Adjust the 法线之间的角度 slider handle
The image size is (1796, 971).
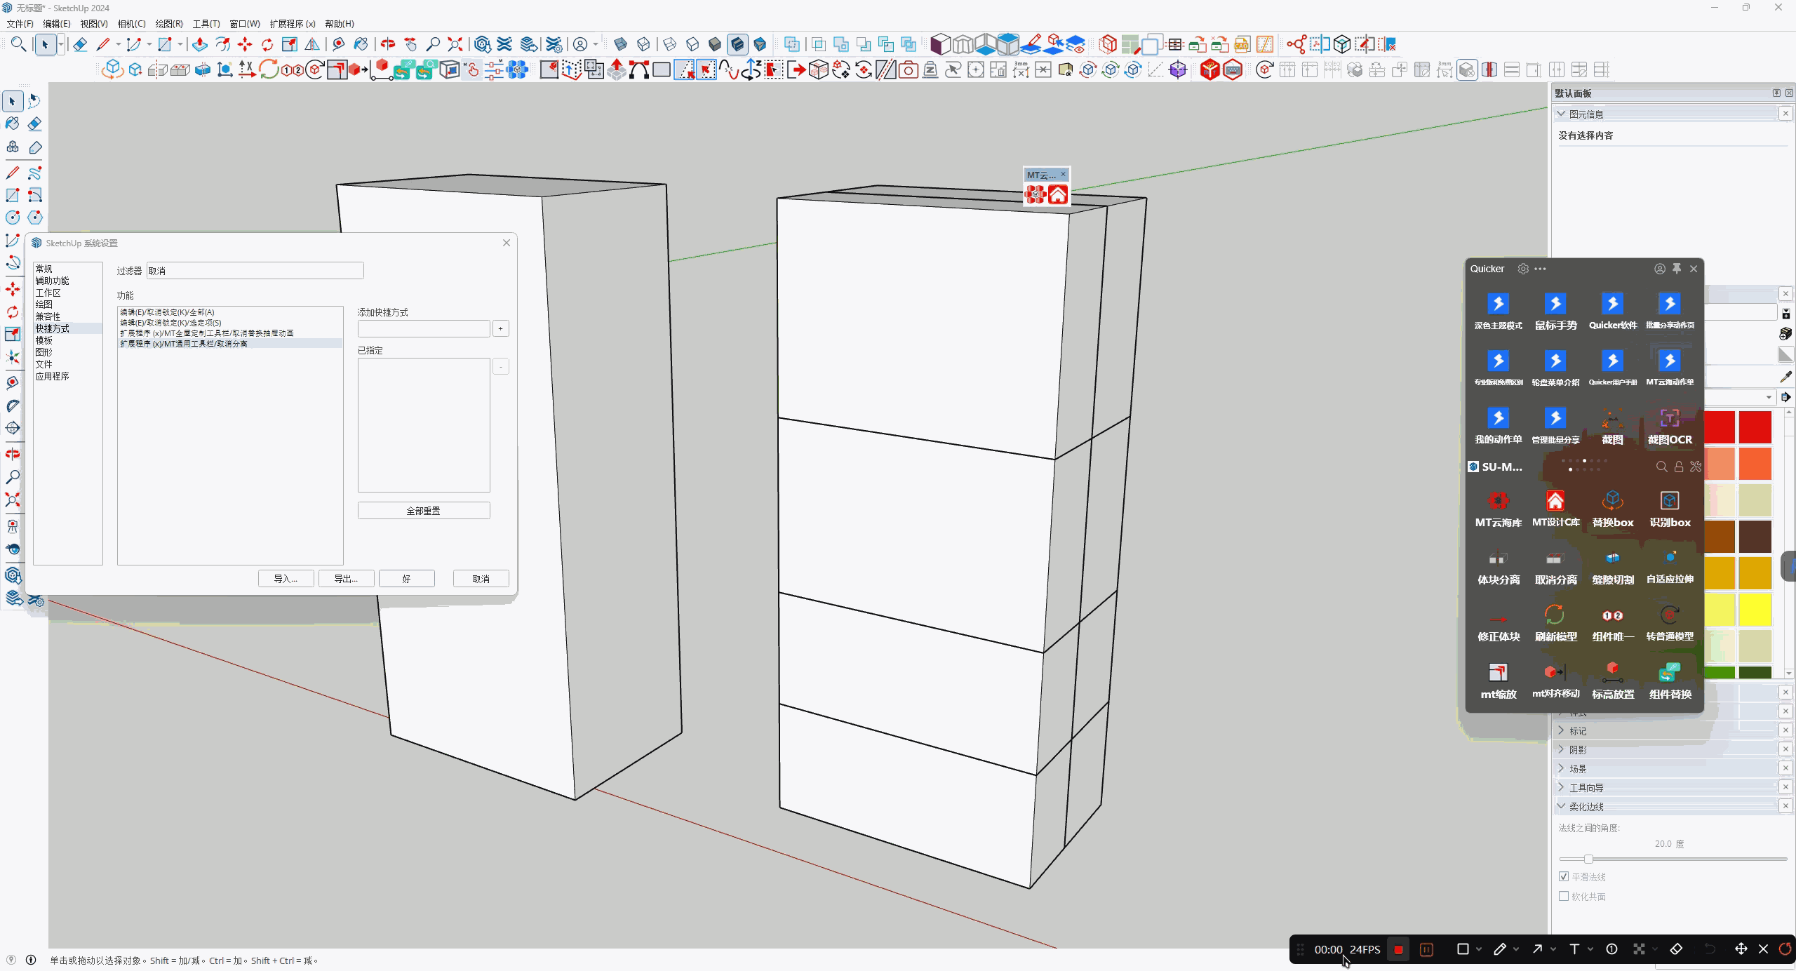tap(1588, 859)
